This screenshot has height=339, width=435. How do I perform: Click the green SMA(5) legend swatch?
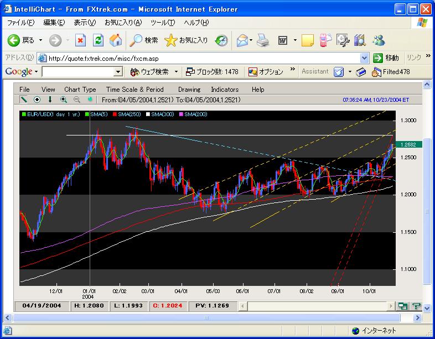tap(87, 114)
